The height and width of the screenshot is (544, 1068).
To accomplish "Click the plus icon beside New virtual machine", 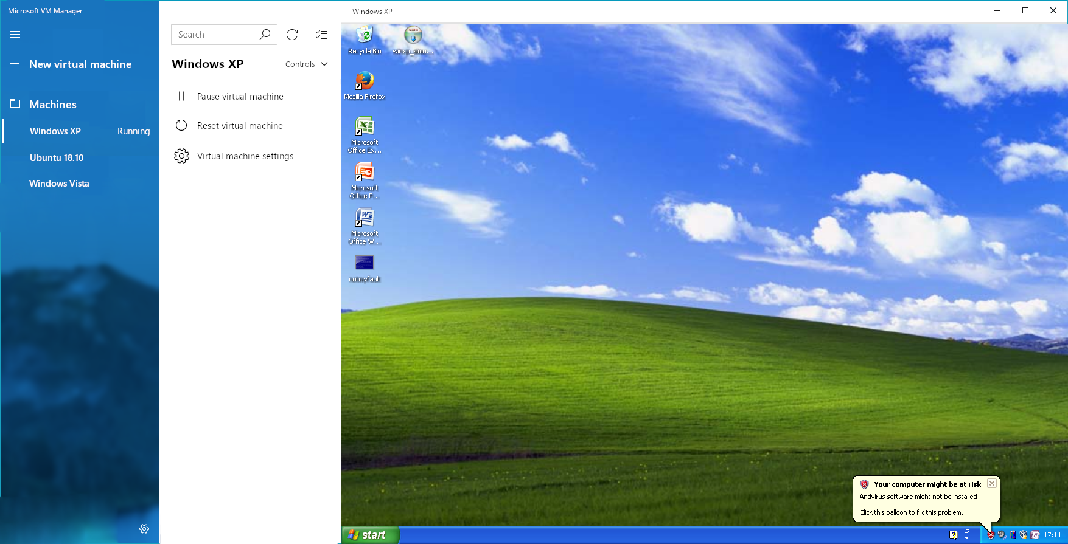I will [15, 64].
